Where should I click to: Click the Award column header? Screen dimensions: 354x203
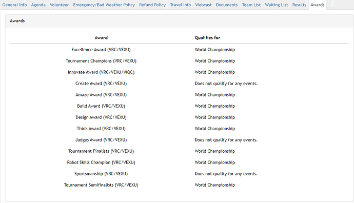coord(101,37)
